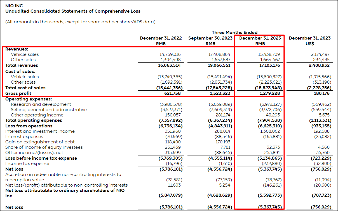This screenshot has width=338, height=211.
Task: Click the note about amounts in thousands
Action: click(x=80, y=22)
